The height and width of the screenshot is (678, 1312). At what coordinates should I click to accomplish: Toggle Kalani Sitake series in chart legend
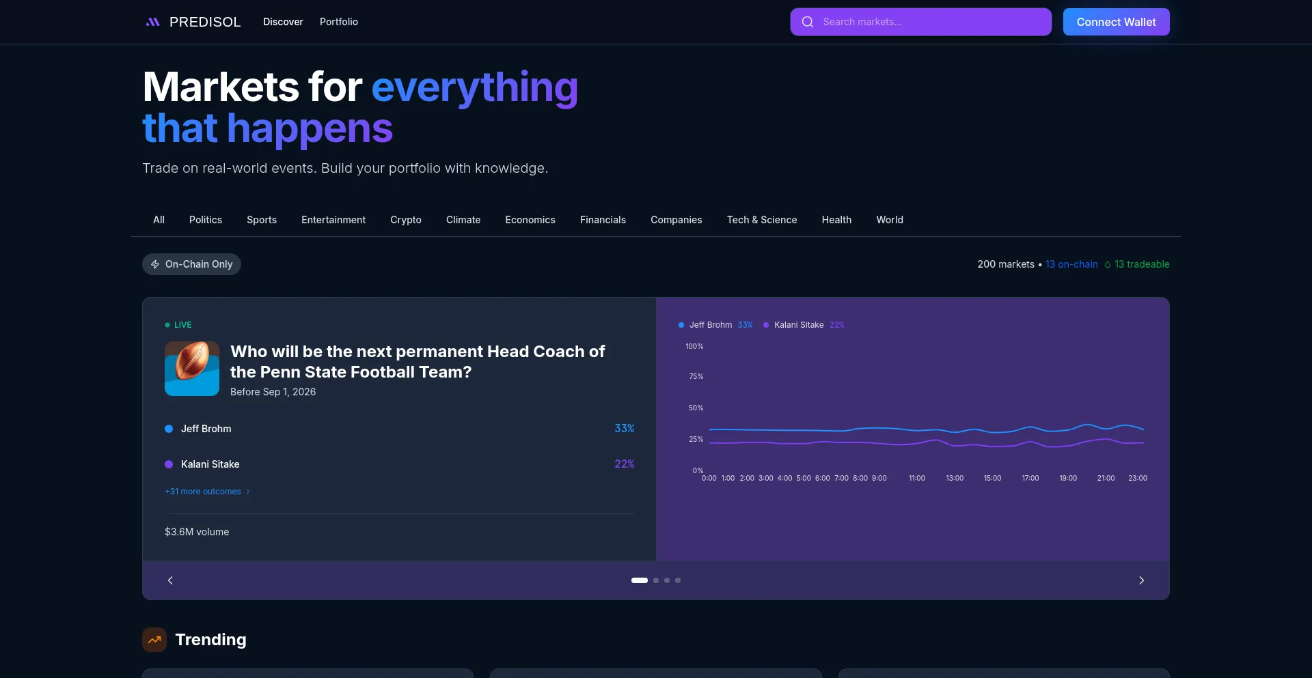point(798,325)
